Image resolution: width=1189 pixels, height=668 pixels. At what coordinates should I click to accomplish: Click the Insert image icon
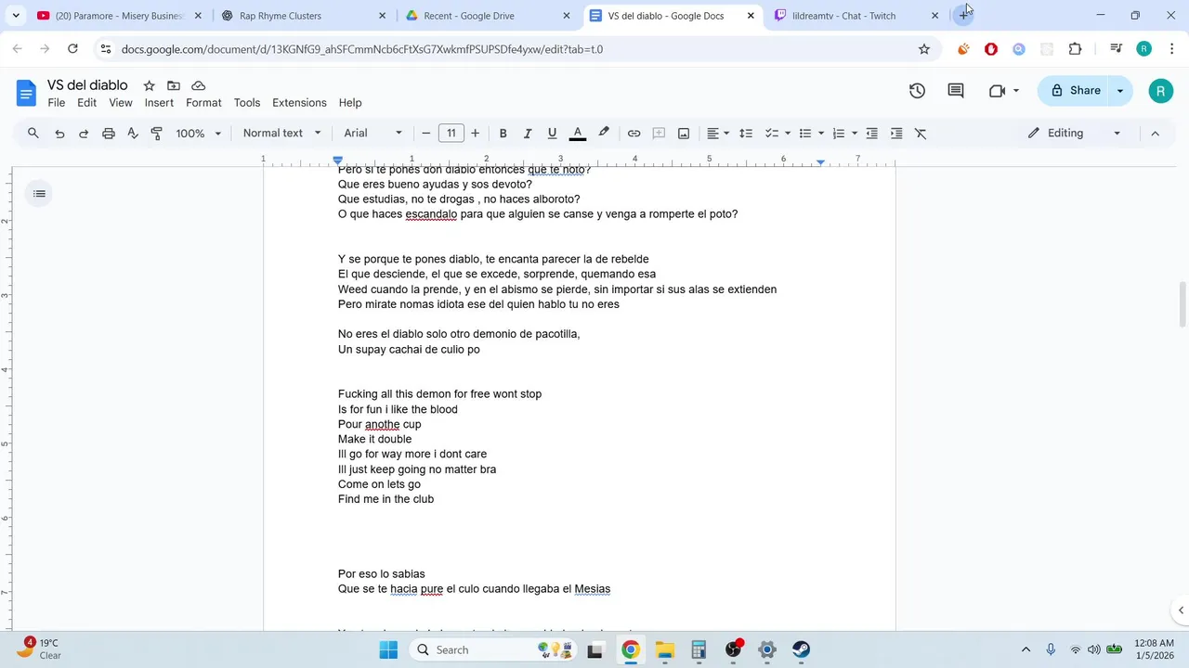[x=684, y=134]
